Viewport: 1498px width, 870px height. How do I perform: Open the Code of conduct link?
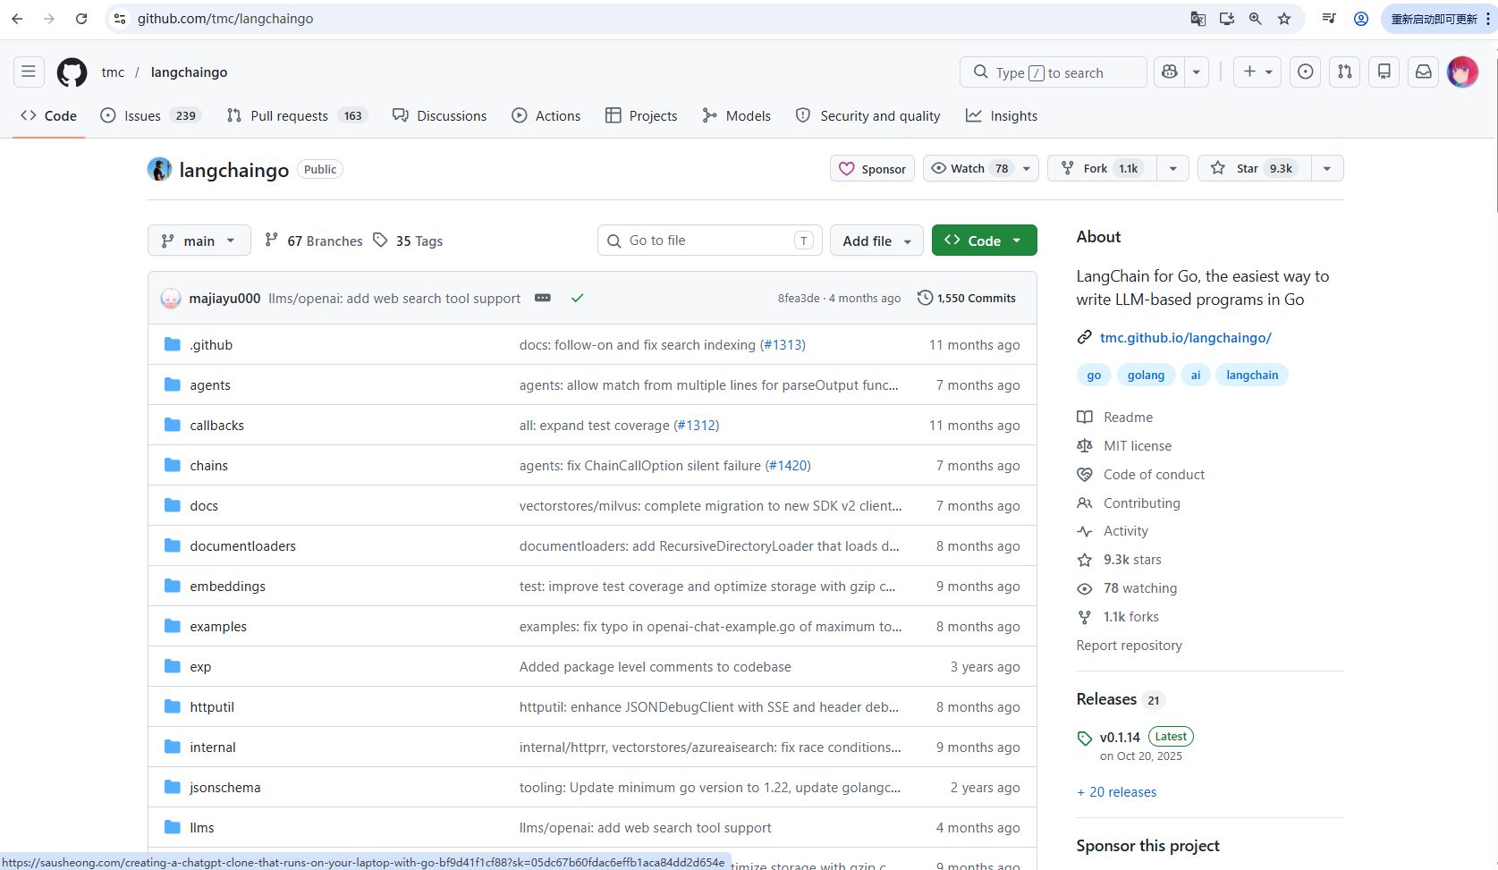click(1154, 475)
